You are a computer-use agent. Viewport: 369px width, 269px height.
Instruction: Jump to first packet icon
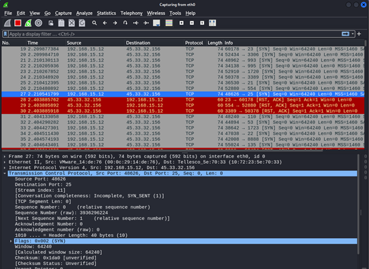pyautogui.click(x=136, y=23)
